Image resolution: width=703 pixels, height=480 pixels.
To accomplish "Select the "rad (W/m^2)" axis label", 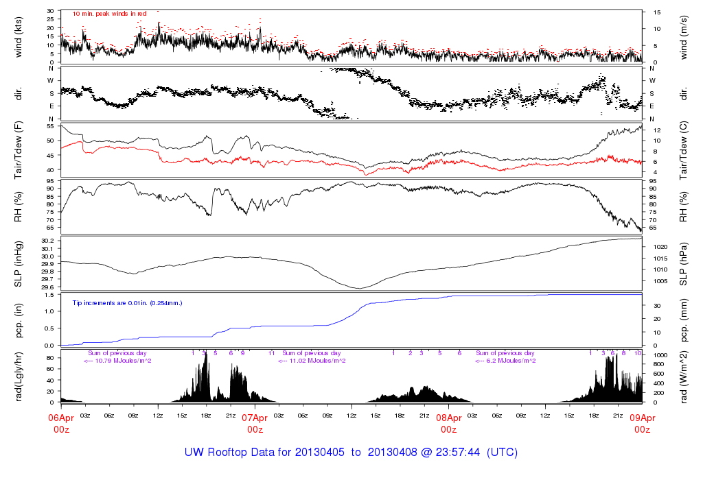I will 683,377.
